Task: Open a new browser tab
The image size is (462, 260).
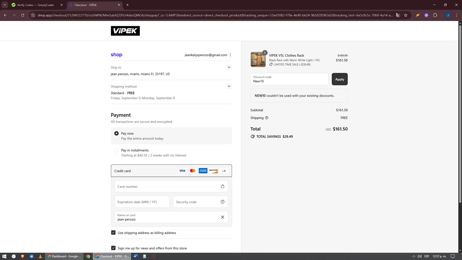Action: [x=128, y=5]
